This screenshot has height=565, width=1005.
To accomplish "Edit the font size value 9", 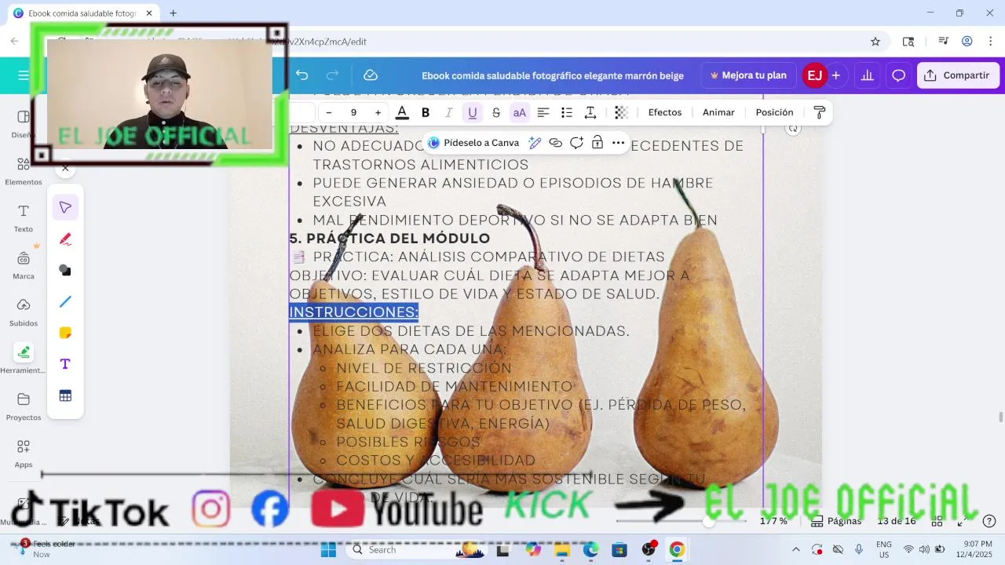I will tap(353, 112).
